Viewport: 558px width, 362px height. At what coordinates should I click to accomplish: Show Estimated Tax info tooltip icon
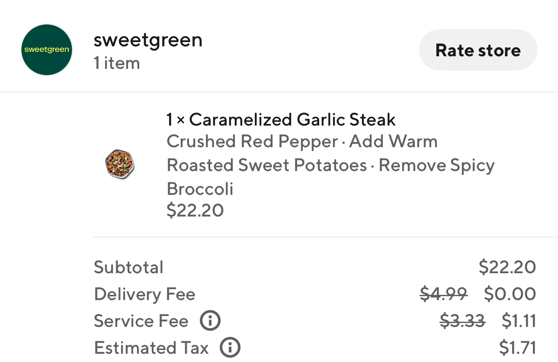tap(230, 348)
